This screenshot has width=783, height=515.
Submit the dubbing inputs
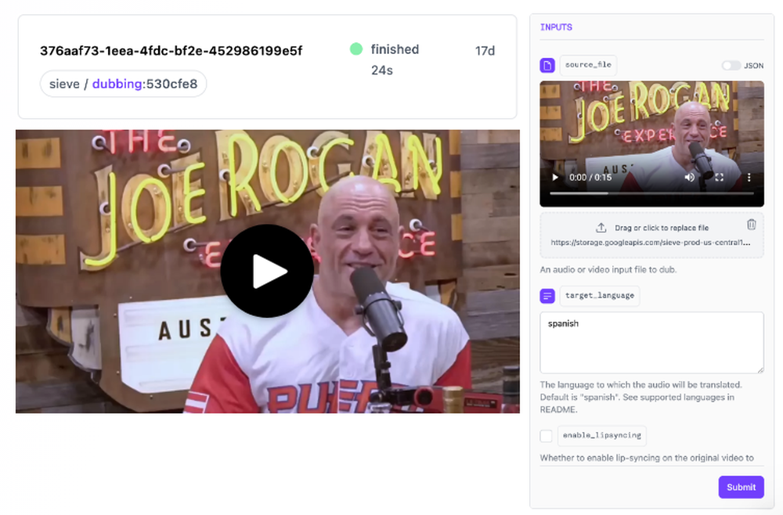click(x=741, y=487)
